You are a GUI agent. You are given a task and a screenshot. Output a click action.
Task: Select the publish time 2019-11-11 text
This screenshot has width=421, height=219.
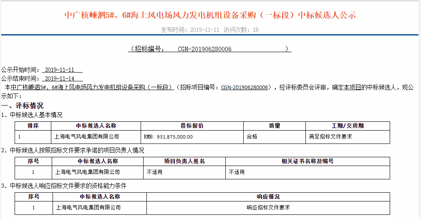pyautogui.click(x=204, y=30)
